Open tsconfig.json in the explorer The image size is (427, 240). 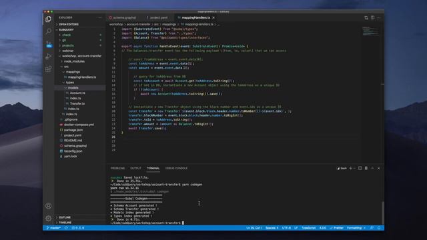tap(73, 151)
